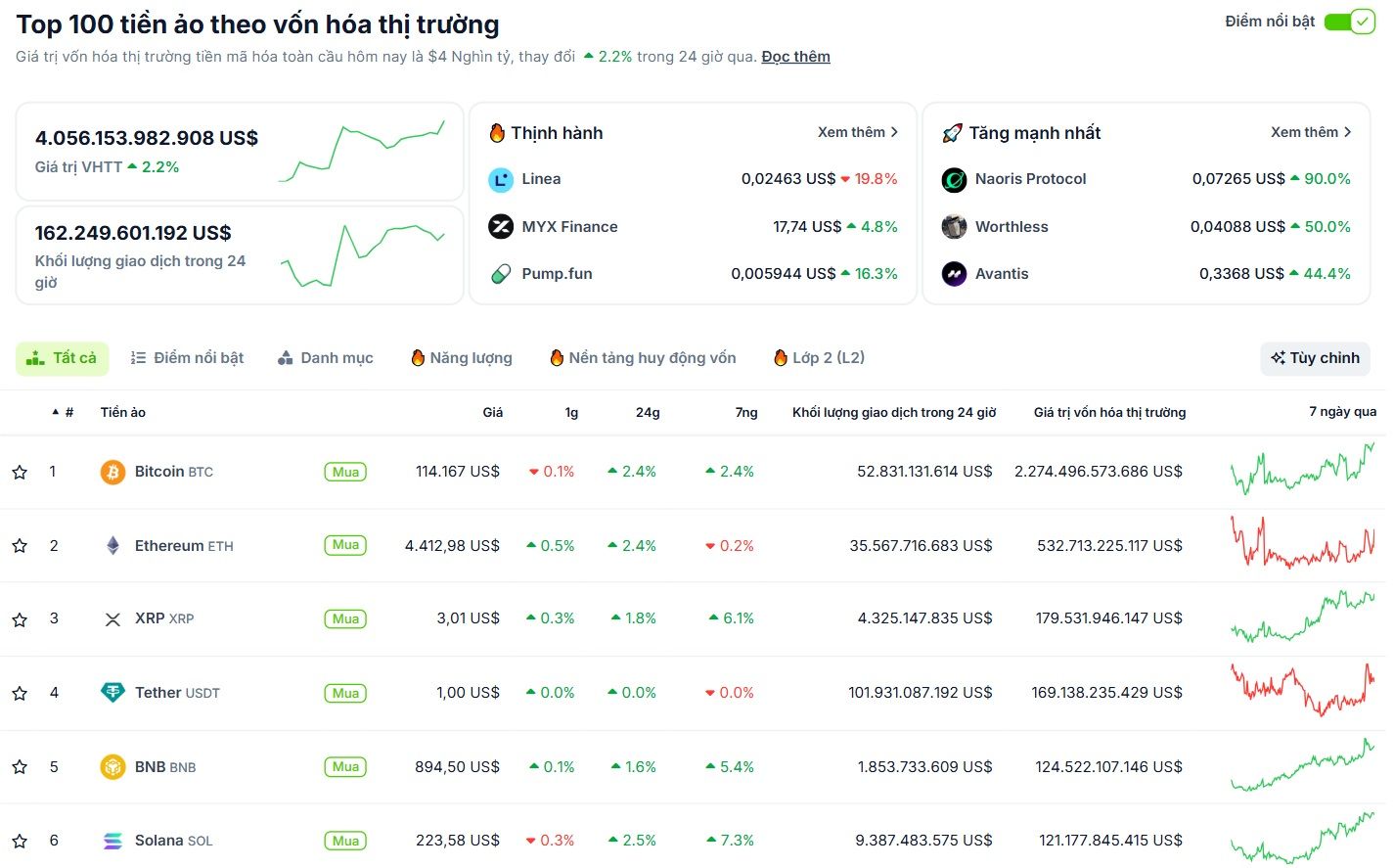Viewport: 1394px width, 868px height.
Task: Favorite XRP using its star icon
Action: click(19, 618)
